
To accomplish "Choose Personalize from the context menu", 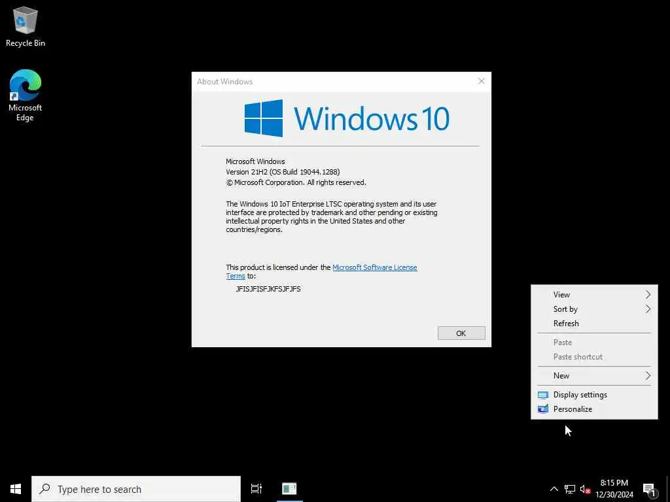I will click(x=594, y=409).
